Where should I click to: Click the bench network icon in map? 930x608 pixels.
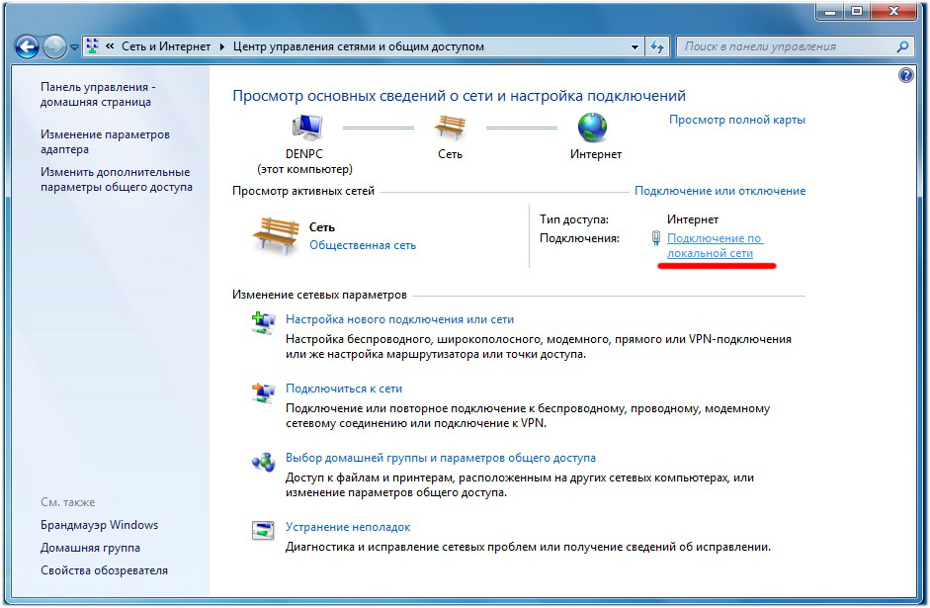pos(450,127)
